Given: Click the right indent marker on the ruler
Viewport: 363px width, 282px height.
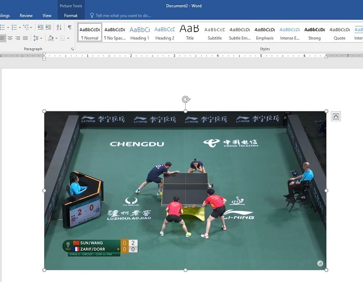Looking at the screenshot, I should [326, 57].
